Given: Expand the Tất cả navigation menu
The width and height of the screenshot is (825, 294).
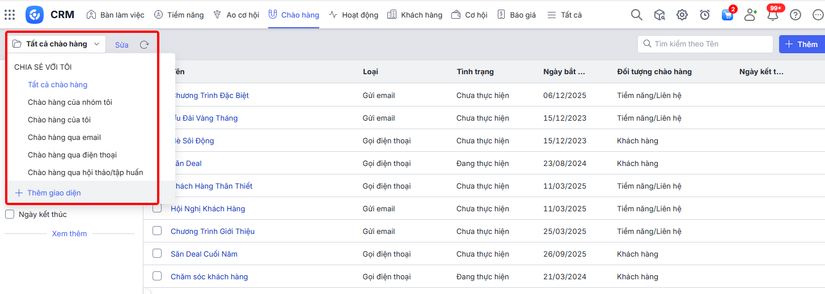Looking at the screenshot, I should [565, 15].
